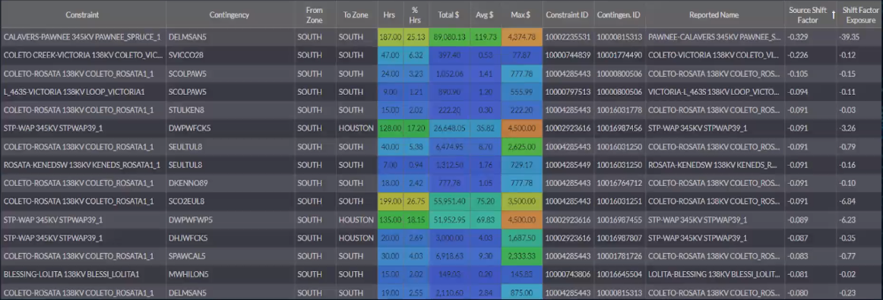
Task: Click the Contingen. ID column header
Action: coord(619,14)
